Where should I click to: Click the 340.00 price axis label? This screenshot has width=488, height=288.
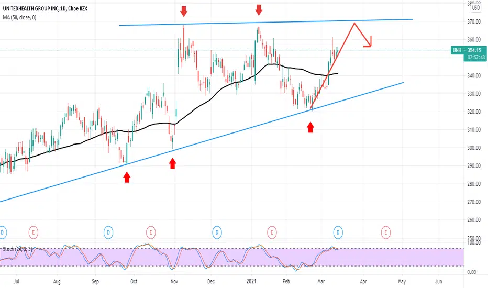point(474,75)
